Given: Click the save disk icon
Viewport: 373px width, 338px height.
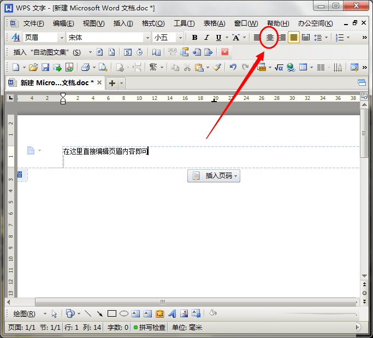Looking at the screenshot, I should click(x=45, y=68).
